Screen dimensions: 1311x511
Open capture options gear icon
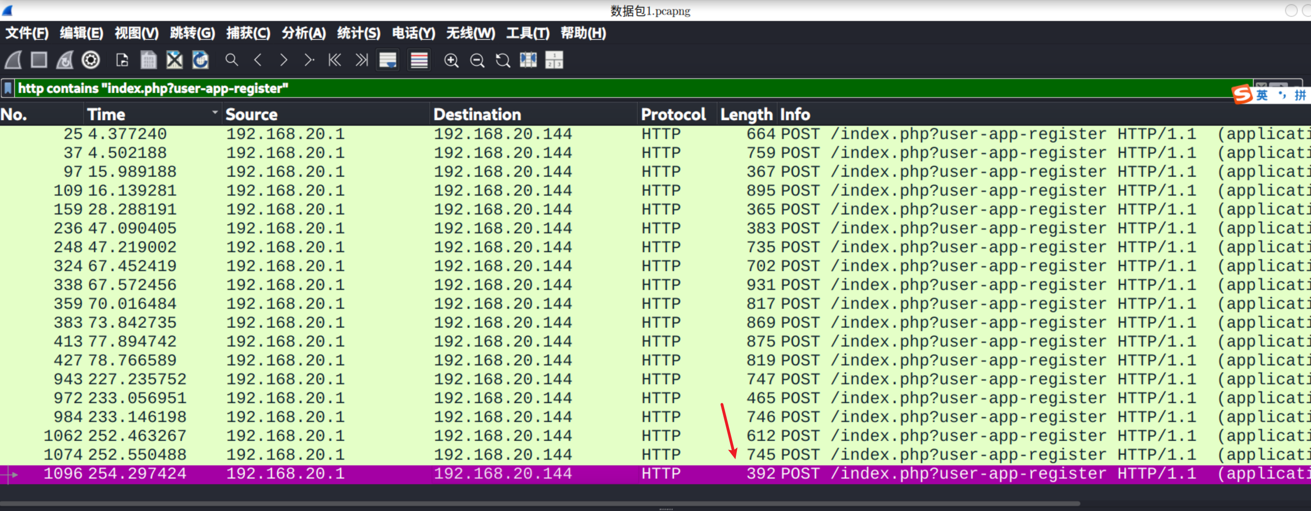click(91, 60)
